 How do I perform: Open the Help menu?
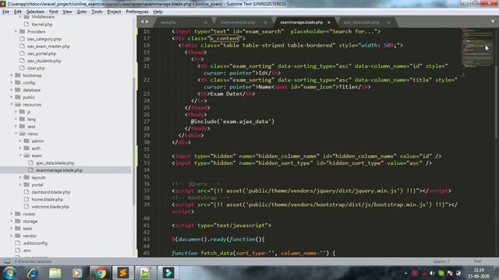(157, 12)
